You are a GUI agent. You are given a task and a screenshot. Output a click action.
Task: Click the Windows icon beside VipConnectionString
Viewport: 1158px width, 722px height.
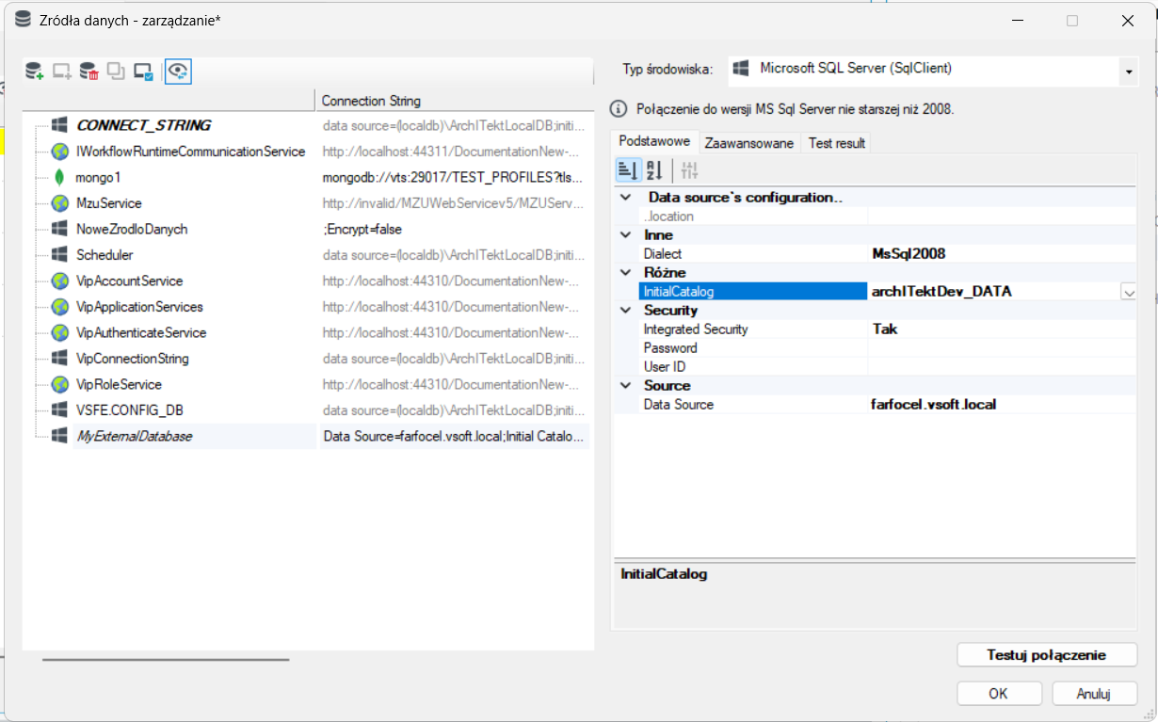[x=59, y=359]
